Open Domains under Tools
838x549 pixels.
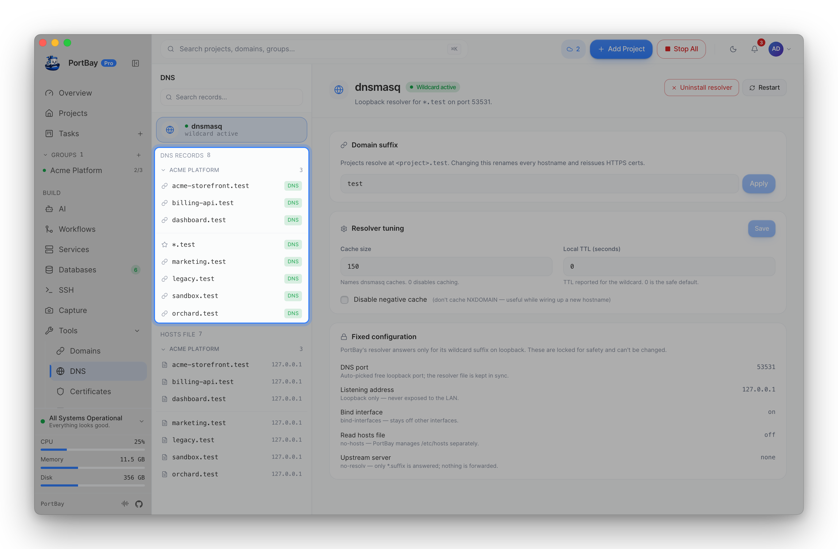(x=98, y=351)
